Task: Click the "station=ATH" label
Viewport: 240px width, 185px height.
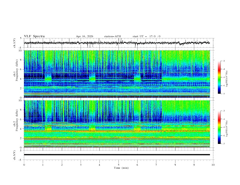Action: [x=112, y=36]
